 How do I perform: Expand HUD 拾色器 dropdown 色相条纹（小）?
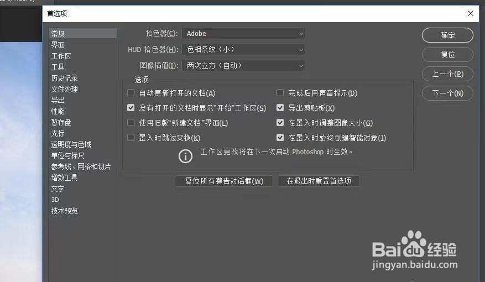[x=243, y=49]
